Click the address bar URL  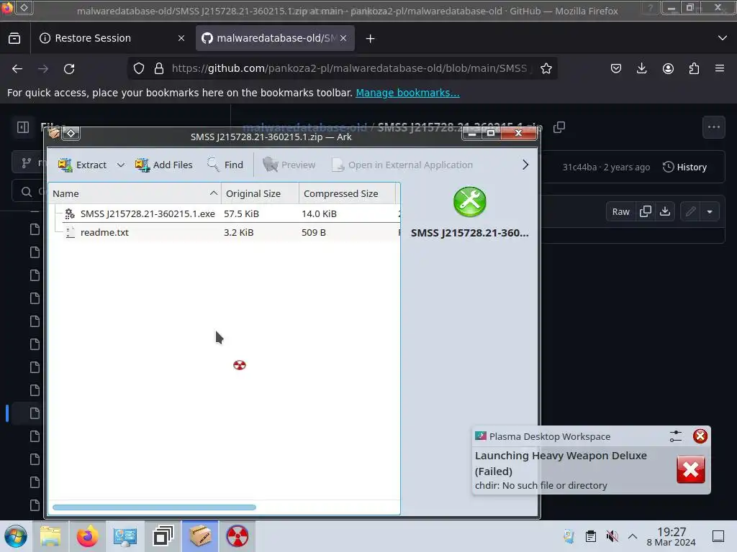[349, 68]
